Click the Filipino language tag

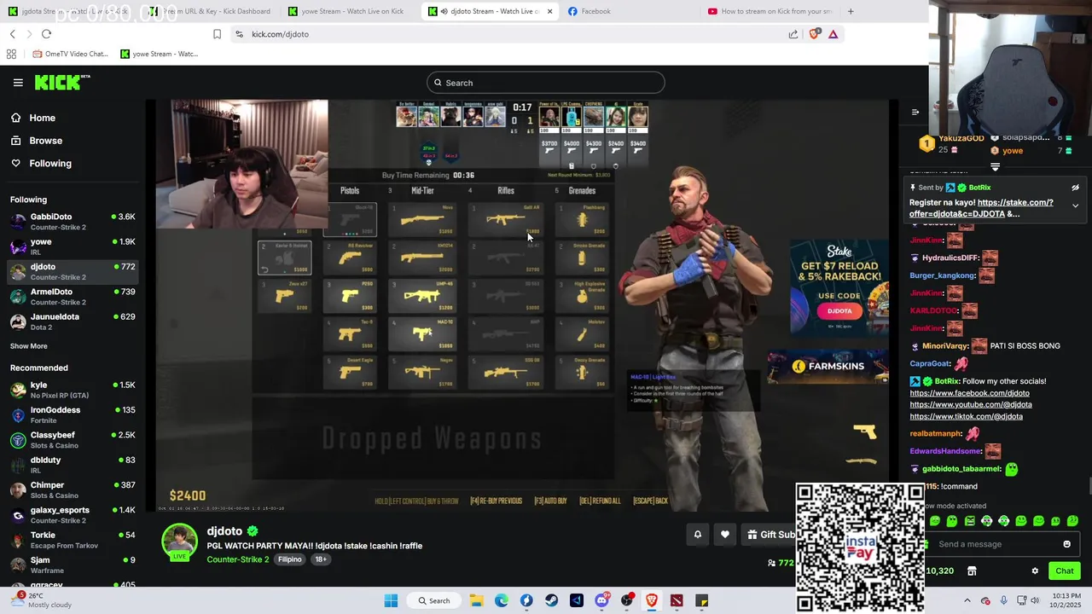pos(289,559)
